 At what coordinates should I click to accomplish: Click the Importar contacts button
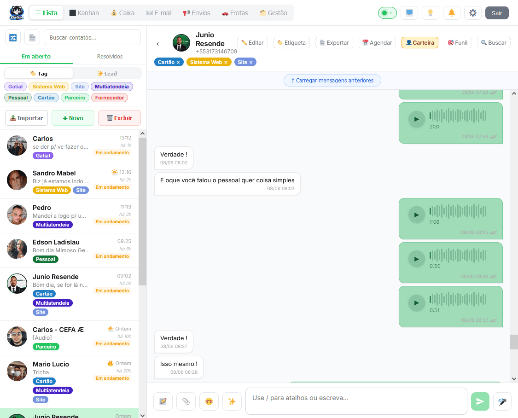pos(26,118)
